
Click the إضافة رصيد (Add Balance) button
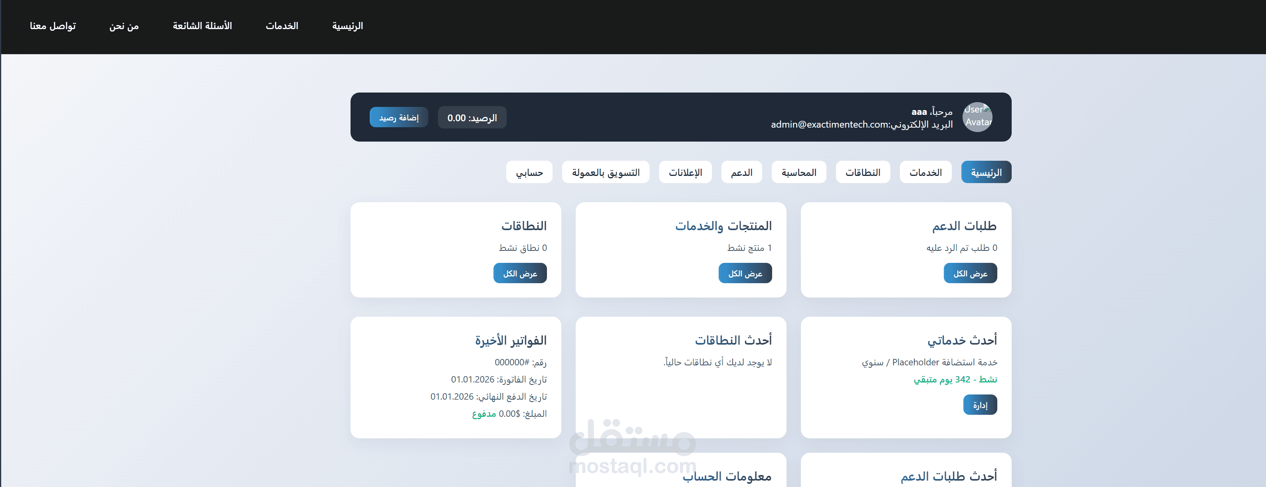click(x=398, y=117)
